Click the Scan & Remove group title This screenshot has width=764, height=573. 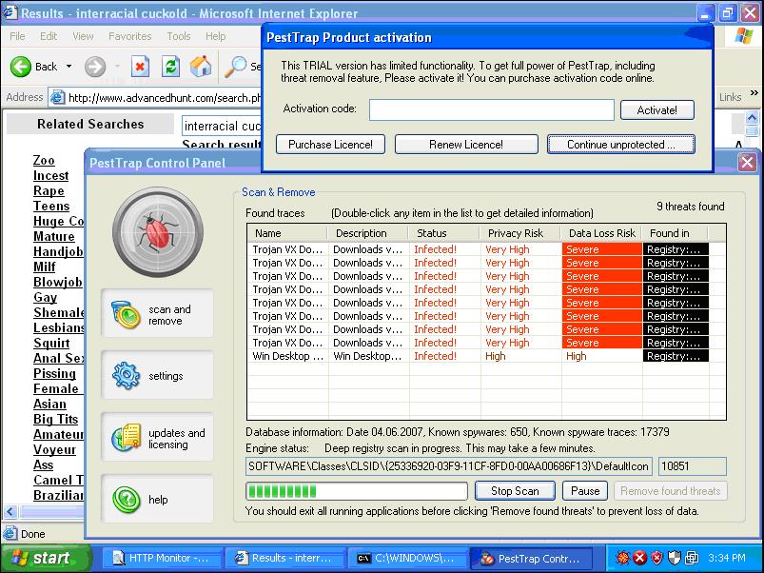[x=279, y=192]
